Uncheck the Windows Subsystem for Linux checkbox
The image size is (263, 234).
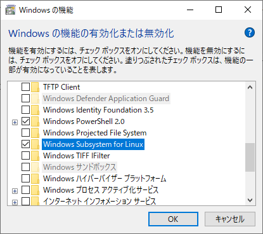pyautogui.click(x=25, y=144)
